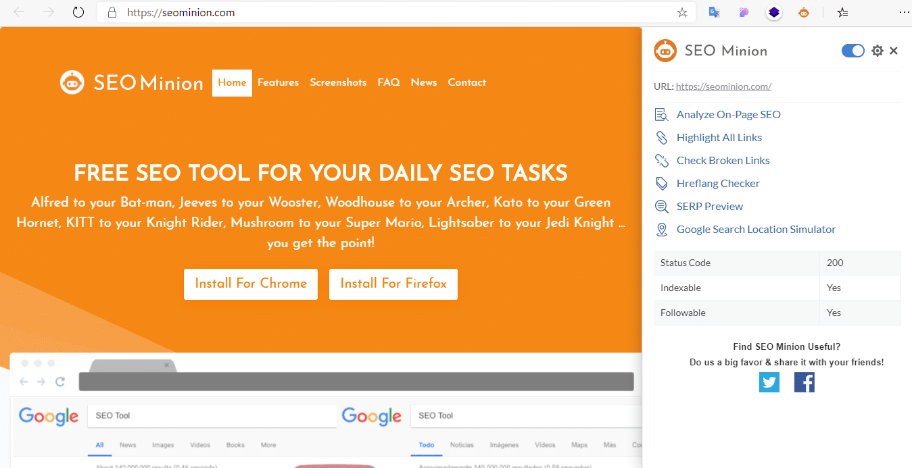
Task: Run the Check Broken Links tool
Action: click(723, 160)
